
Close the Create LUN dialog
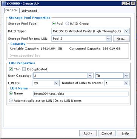132,3
